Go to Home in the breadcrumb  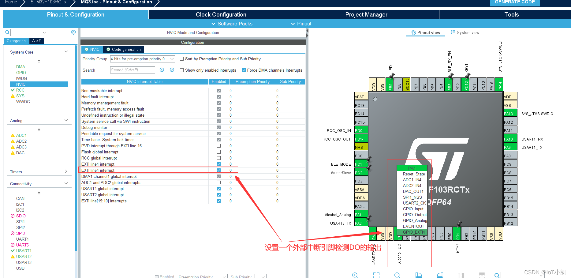pyautogui.click(x=11, y=2)
